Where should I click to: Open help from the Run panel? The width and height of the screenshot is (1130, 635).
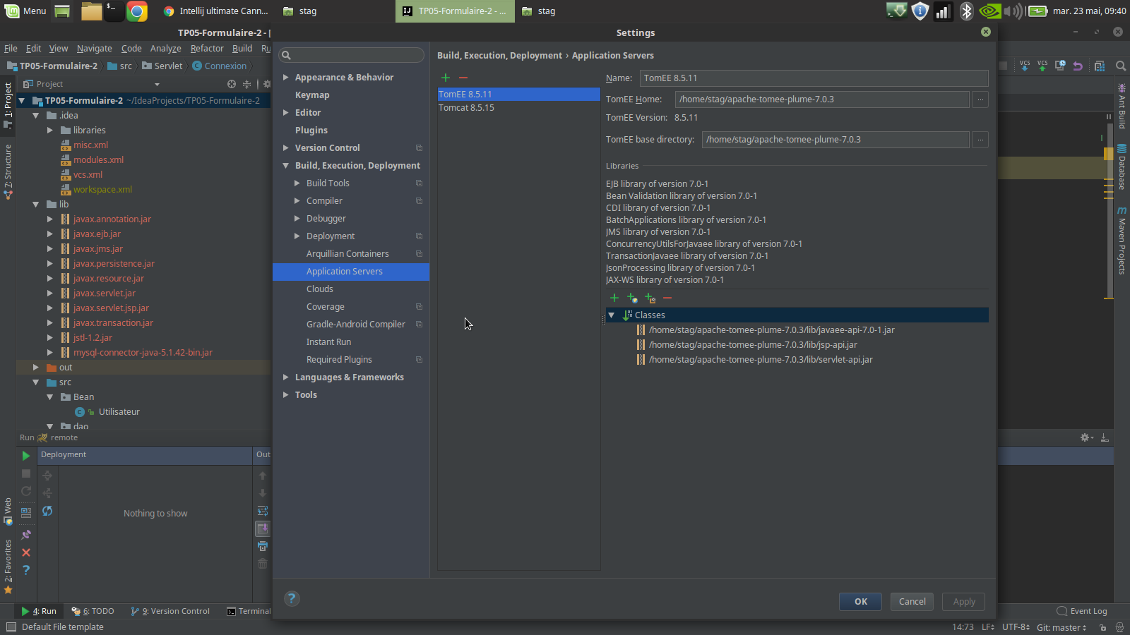coord(26,570)
